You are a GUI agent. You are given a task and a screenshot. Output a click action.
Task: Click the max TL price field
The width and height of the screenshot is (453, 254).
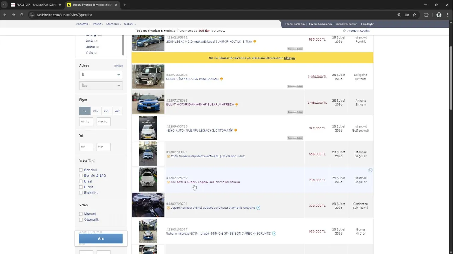[104, 122]
